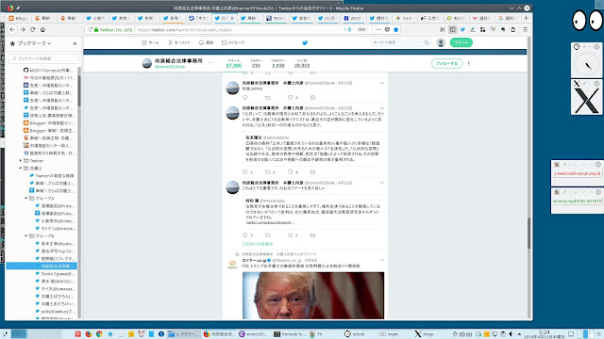Click profile more-options vertical dots next to Follow

coord(469,63)
